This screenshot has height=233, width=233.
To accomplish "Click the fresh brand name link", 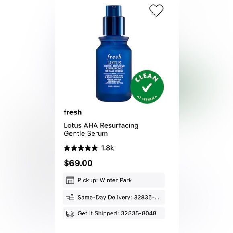I will click(73, 112).
